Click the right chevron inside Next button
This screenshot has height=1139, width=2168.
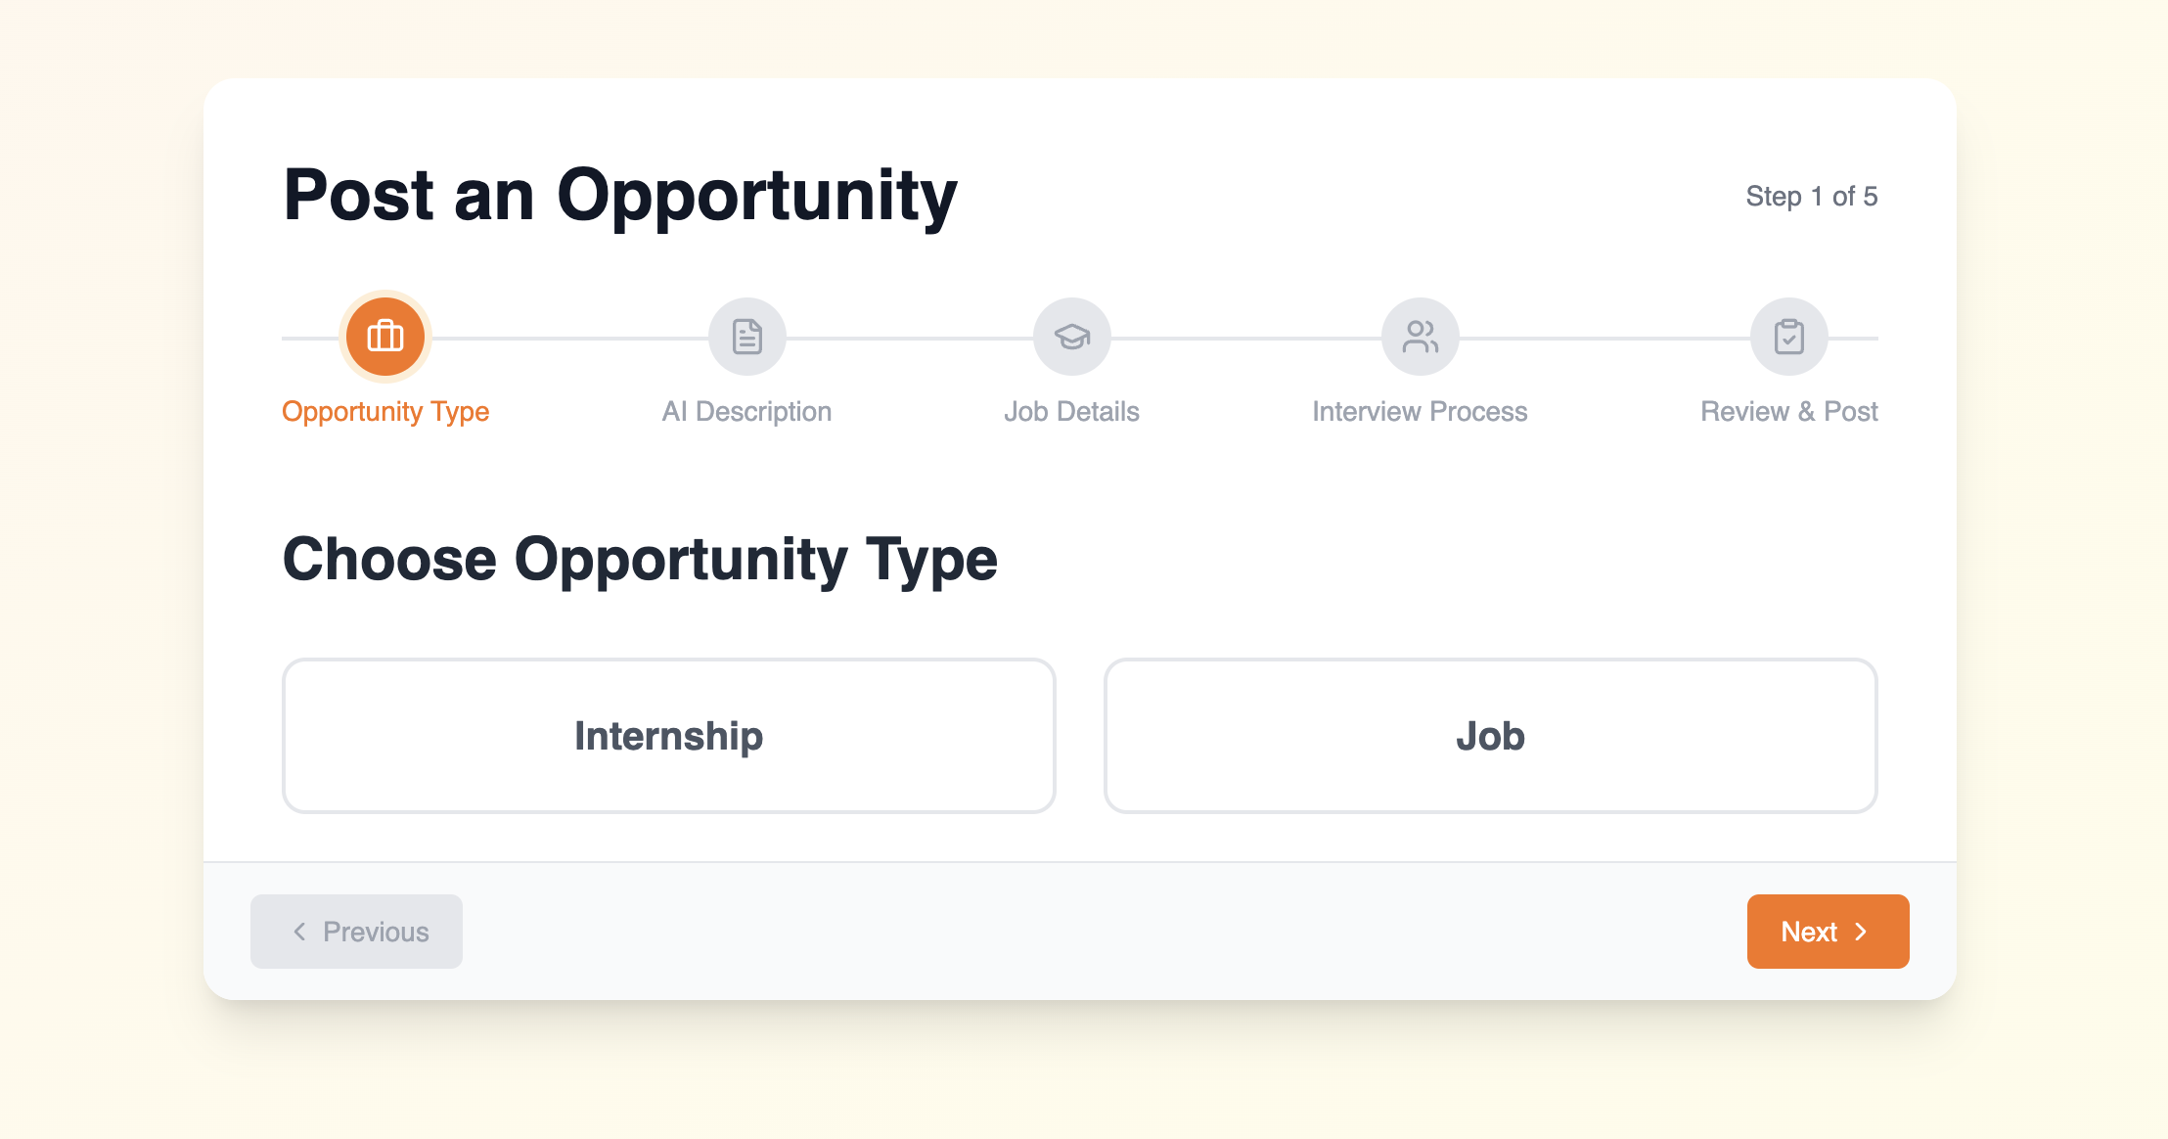click(1862, 932)
